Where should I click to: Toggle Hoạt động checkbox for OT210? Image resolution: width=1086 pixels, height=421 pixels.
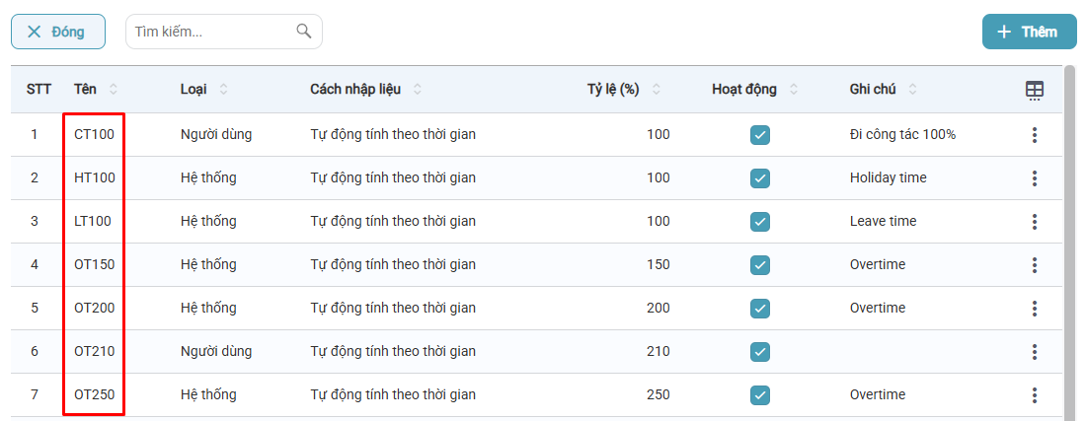(759, 352)
